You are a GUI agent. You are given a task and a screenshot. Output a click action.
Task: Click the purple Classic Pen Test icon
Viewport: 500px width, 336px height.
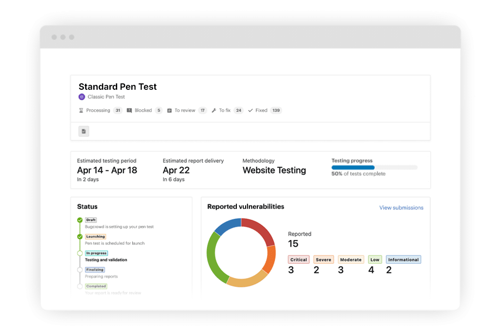(82, 97)
